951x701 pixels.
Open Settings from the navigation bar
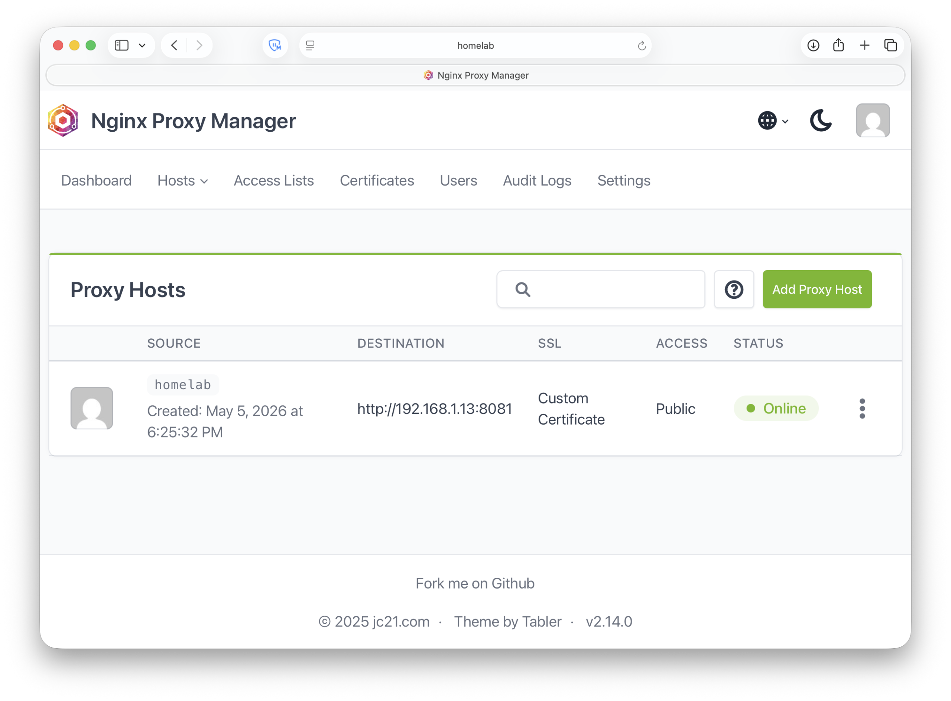point(624,180)
